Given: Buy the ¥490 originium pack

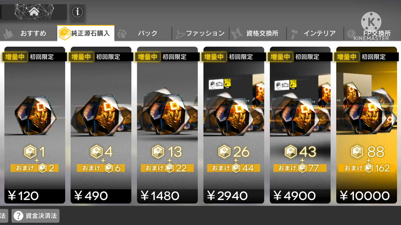Looking at the screenshot, I should [x=101, y=125].
